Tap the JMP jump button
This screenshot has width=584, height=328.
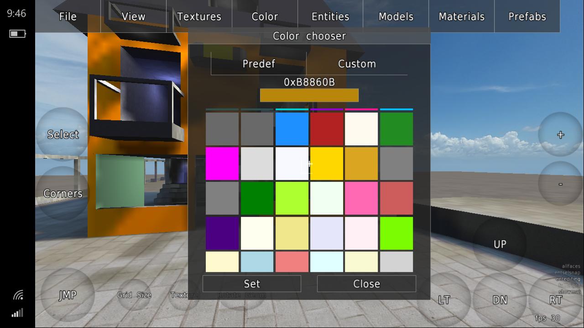point(68,295)
